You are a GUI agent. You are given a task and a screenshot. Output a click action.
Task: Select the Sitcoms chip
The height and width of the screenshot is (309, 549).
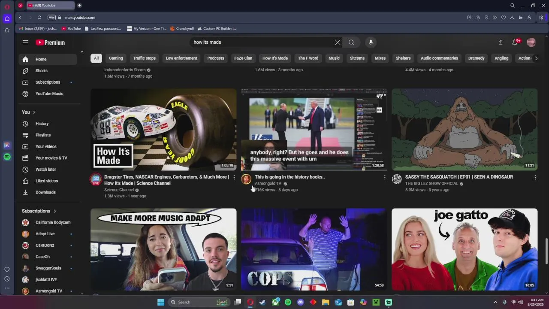click(x=357, y=58)
